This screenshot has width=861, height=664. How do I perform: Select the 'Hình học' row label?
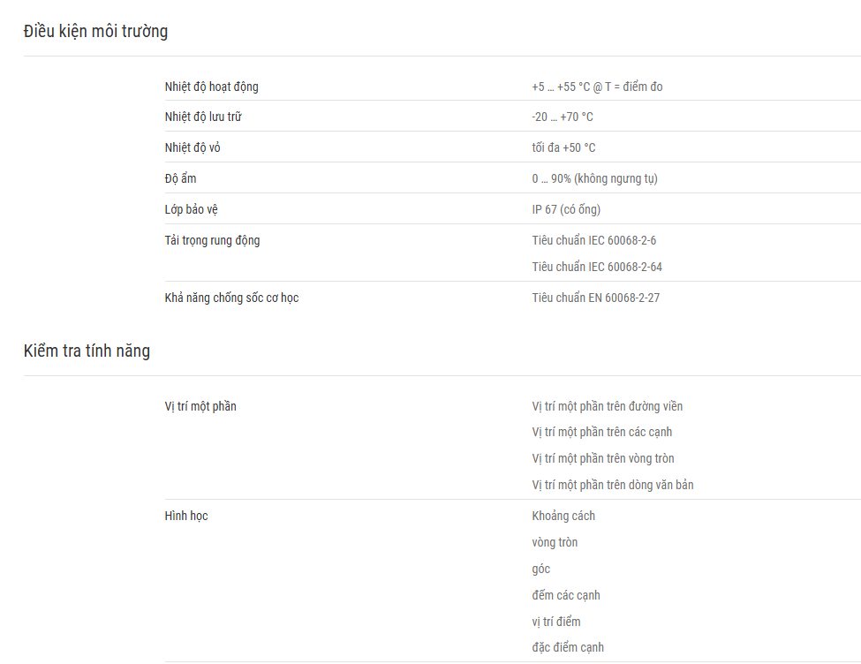coord(186,516)
